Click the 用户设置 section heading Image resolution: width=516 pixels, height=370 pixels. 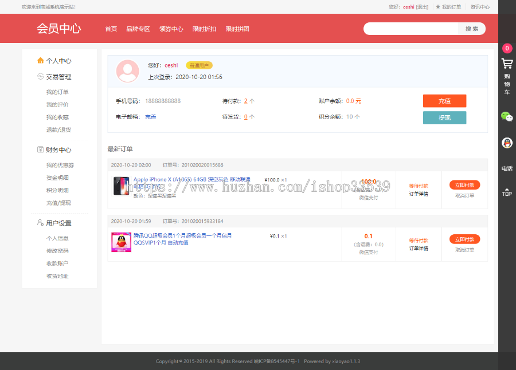pos(58,223)
